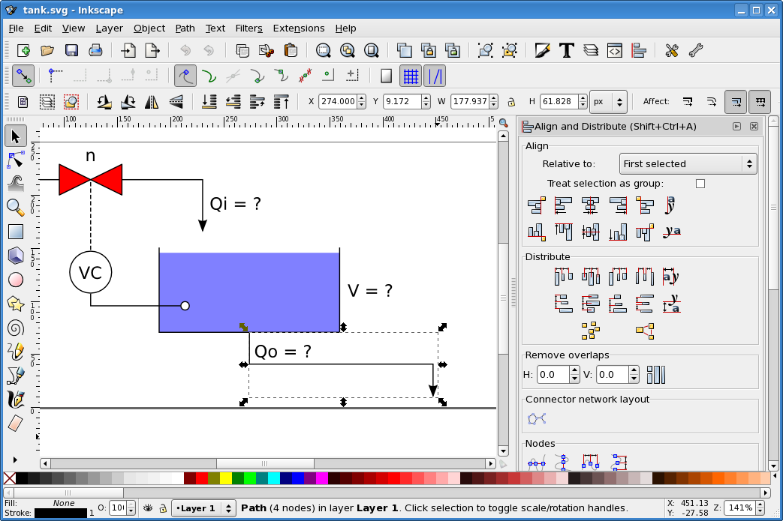
Task: Open the Extensions menu
Action: coord(299,28)
